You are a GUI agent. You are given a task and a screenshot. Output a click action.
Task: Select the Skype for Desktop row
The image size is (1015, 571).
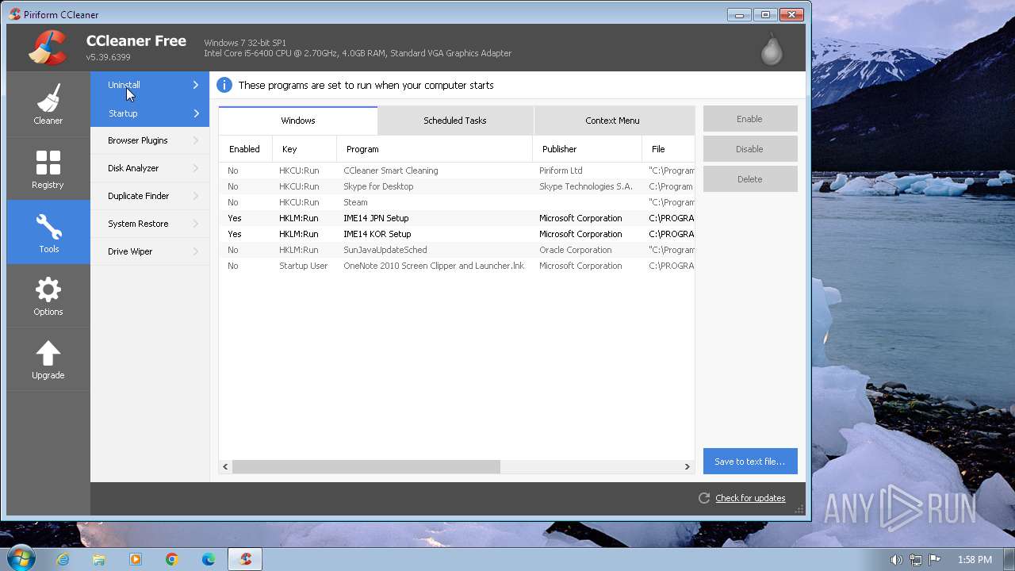pyautogui.click(x=457, y=186)
